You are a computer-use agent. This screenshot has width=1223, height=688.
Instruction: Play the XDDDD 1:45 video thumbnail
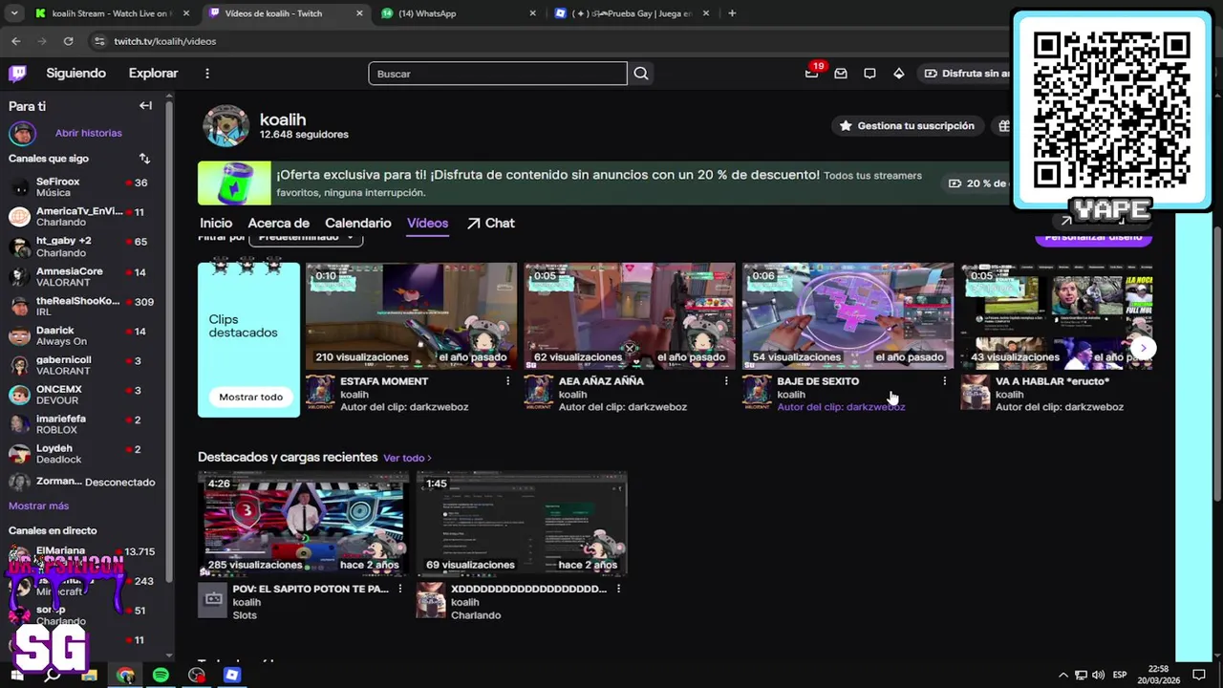[522, 524]
